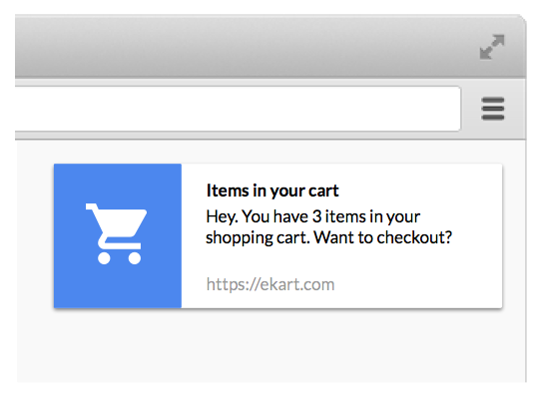The height and width of the screenshot is (398, 543).
Task: Click the top bar of hamburger icon
Action: tap(492, 101)
